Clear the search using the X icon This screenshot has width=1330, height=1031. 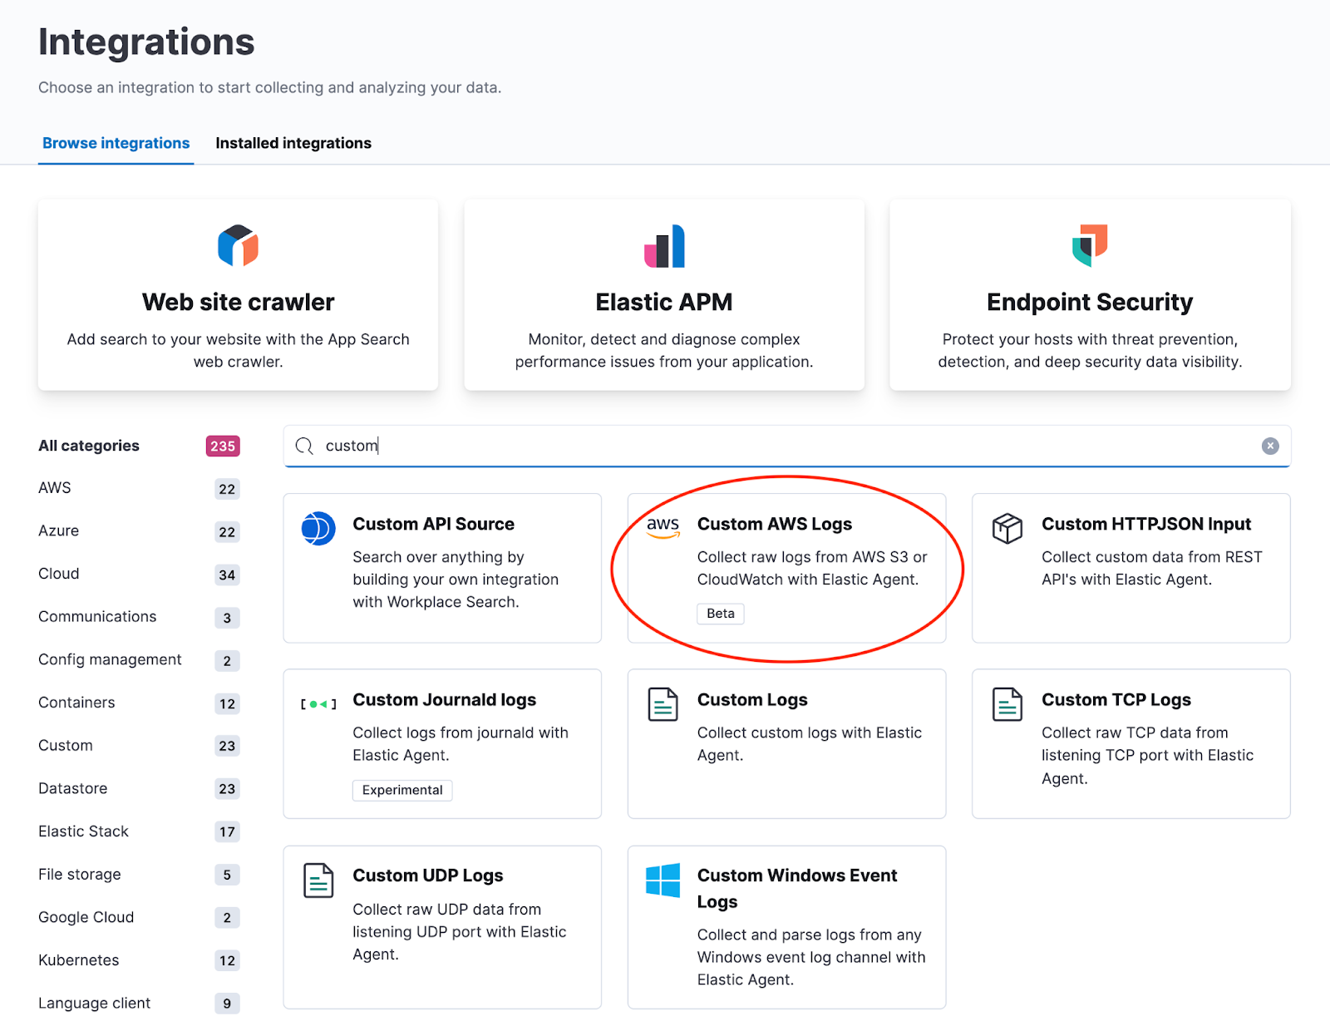coord(1270,446)
